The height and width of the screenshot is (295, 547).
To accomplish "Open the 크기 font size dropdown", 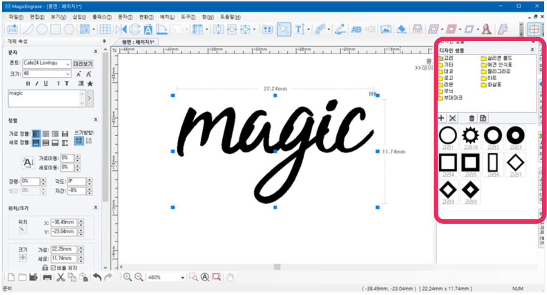I will (x=68, y=74).
